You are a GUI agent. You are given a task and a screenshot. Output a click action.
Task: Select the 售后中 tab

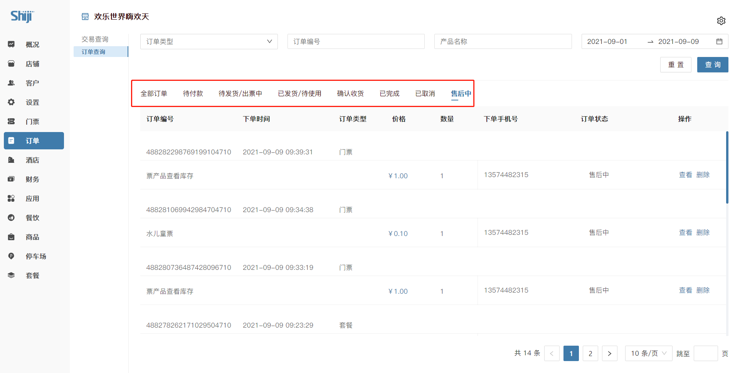pos(461,94)
